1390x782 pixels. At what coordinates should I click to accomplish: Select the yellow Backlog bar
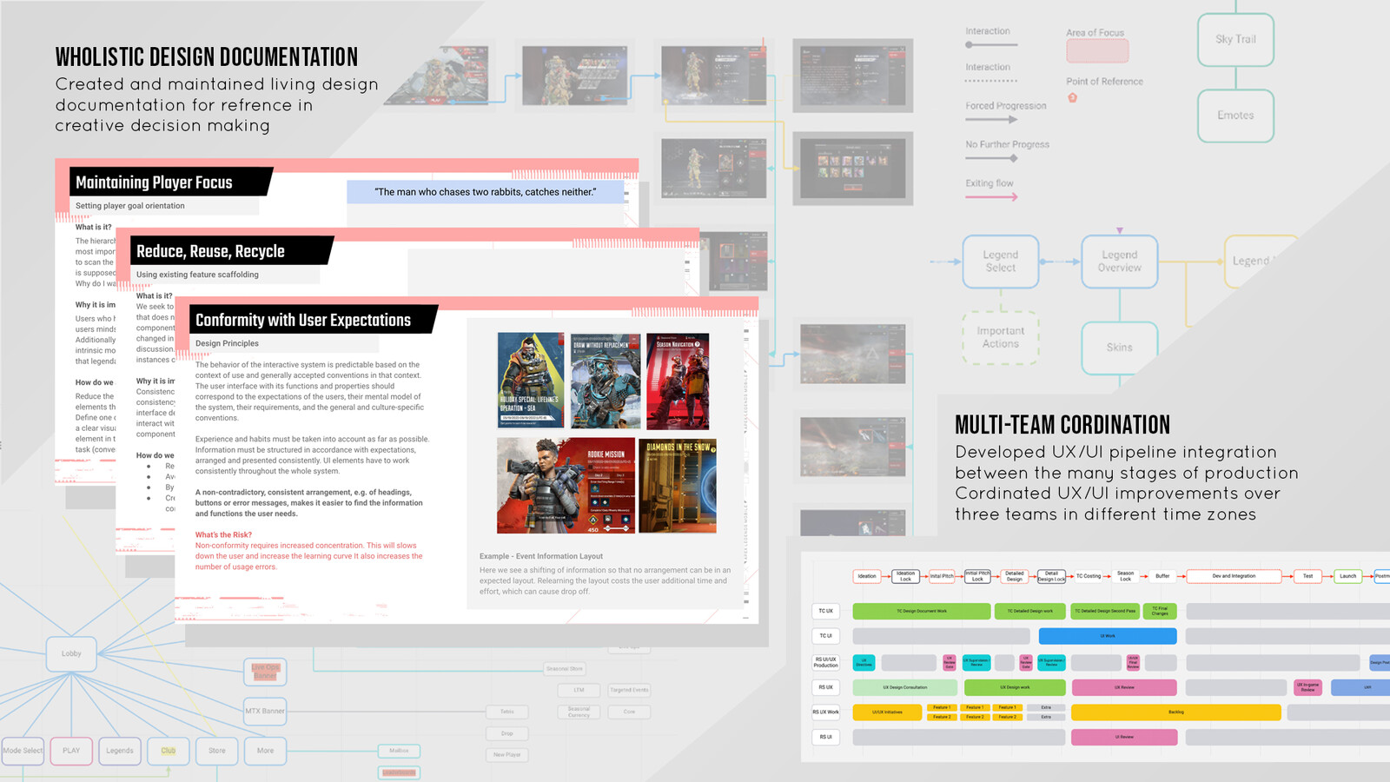tap(1176, 712)
